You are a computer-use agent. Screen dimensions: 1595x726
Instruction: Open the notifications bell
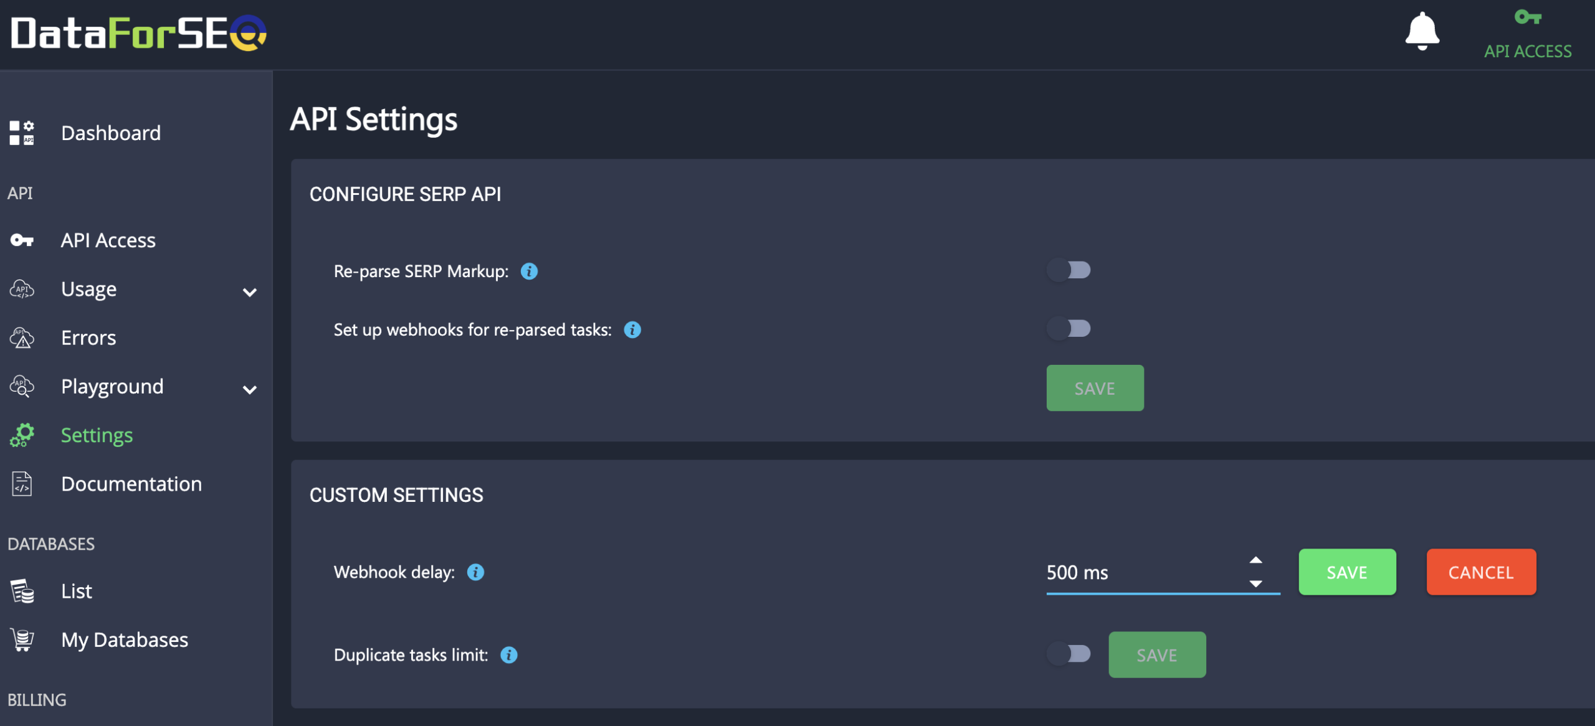(x=1422, y=31)
